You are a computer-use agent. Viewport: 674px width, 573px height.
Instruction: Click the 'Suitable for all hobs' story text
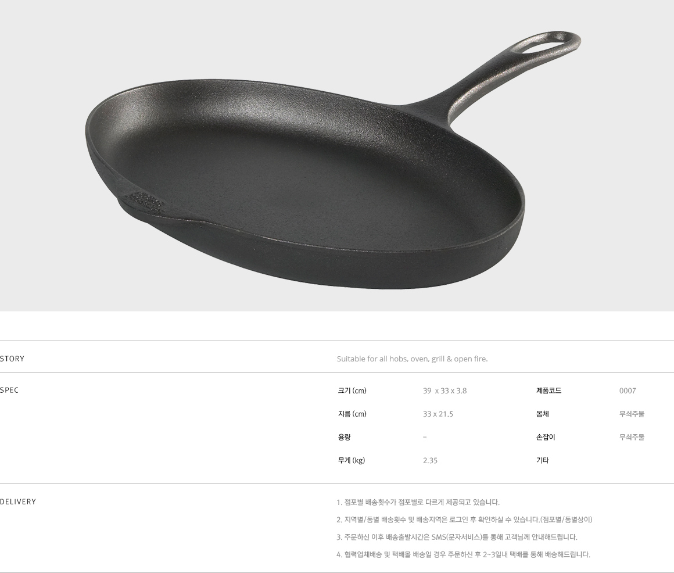tap(412, 359)
